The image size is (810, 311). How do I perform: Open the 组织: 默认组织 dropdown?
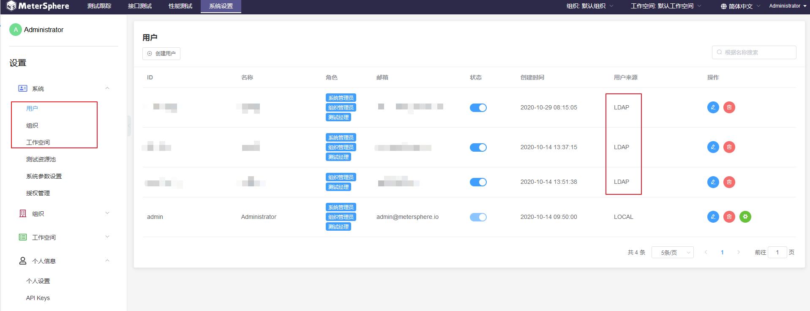pyautogui.click(x=590, y=6)
